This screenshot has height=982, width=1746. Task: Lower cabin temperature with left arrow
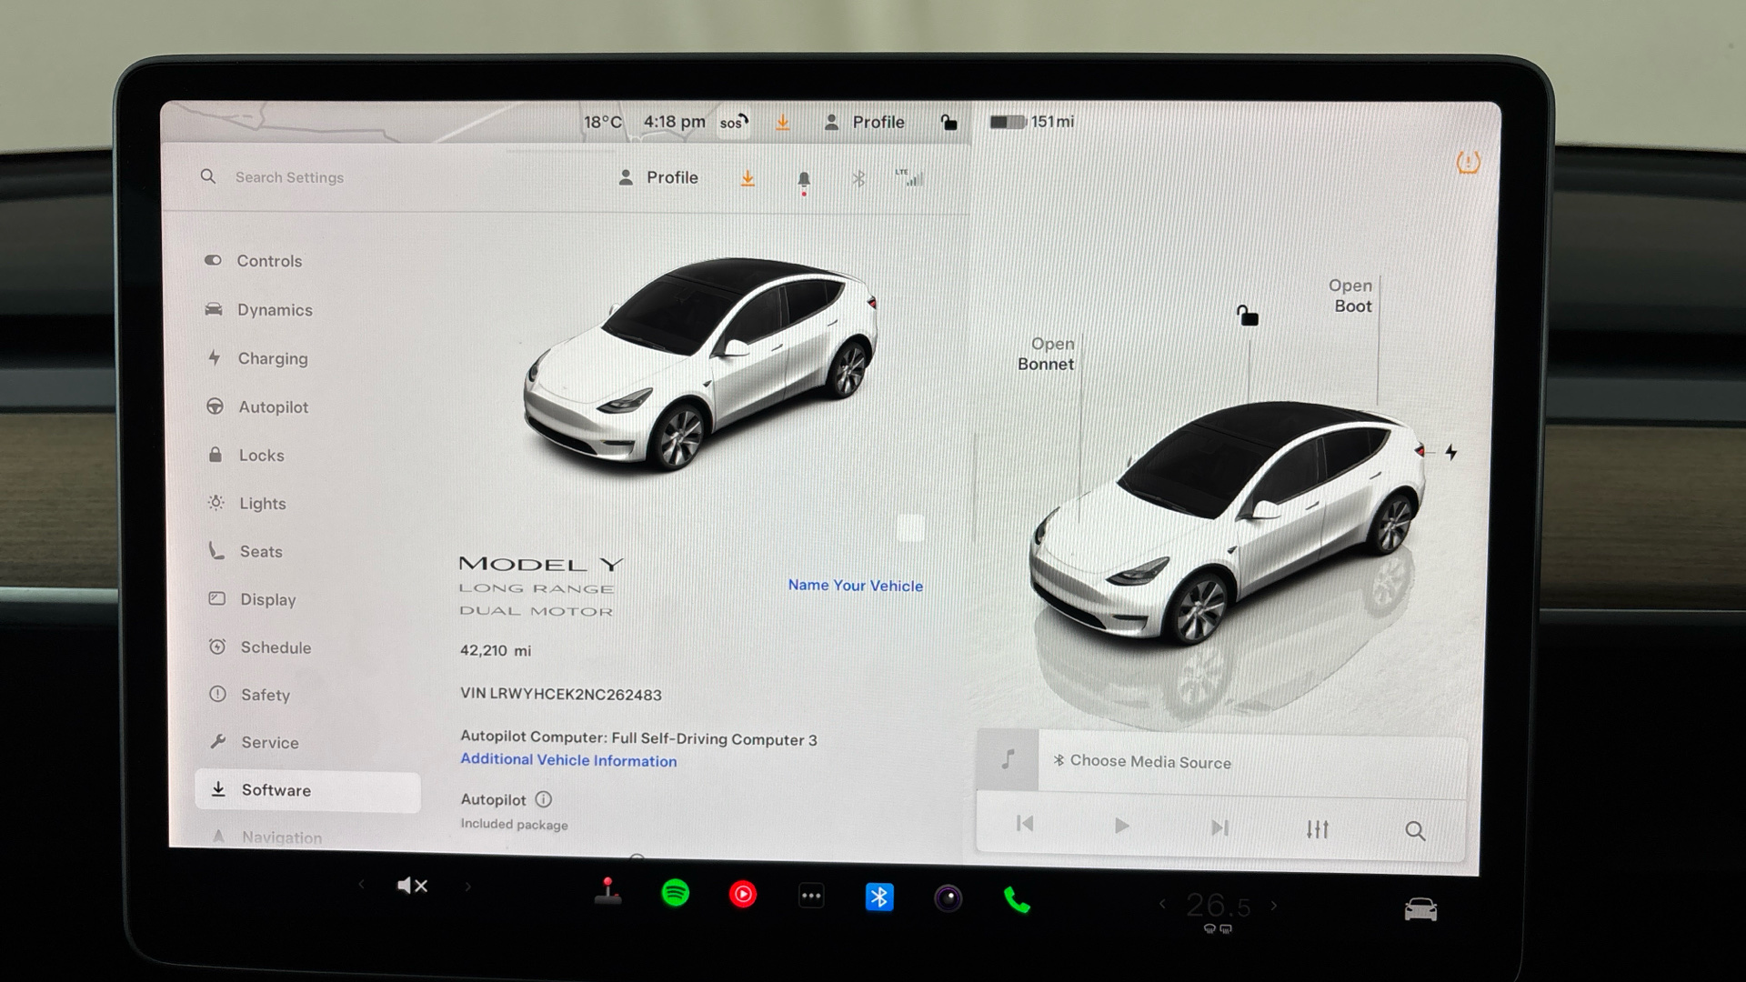tap(1162, 904)
